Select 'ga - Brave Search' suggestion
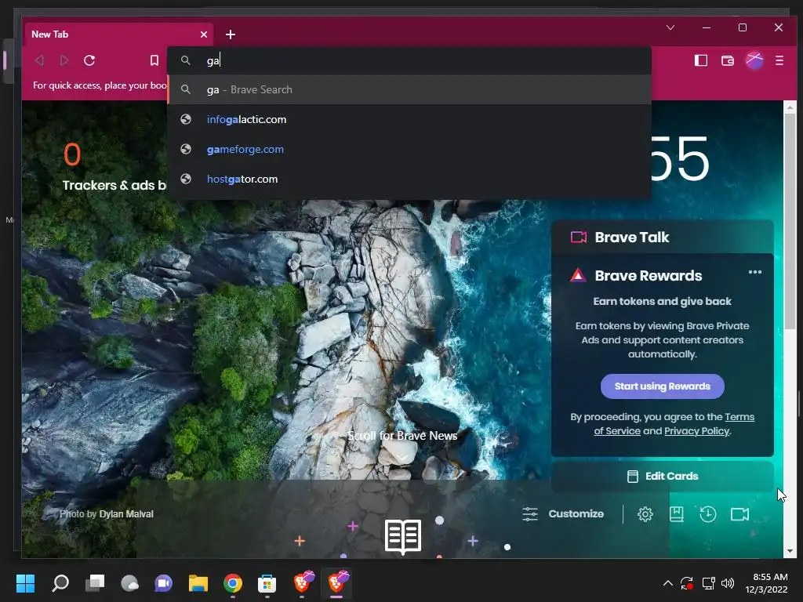The image size is (803, 602). pos(409,89)
